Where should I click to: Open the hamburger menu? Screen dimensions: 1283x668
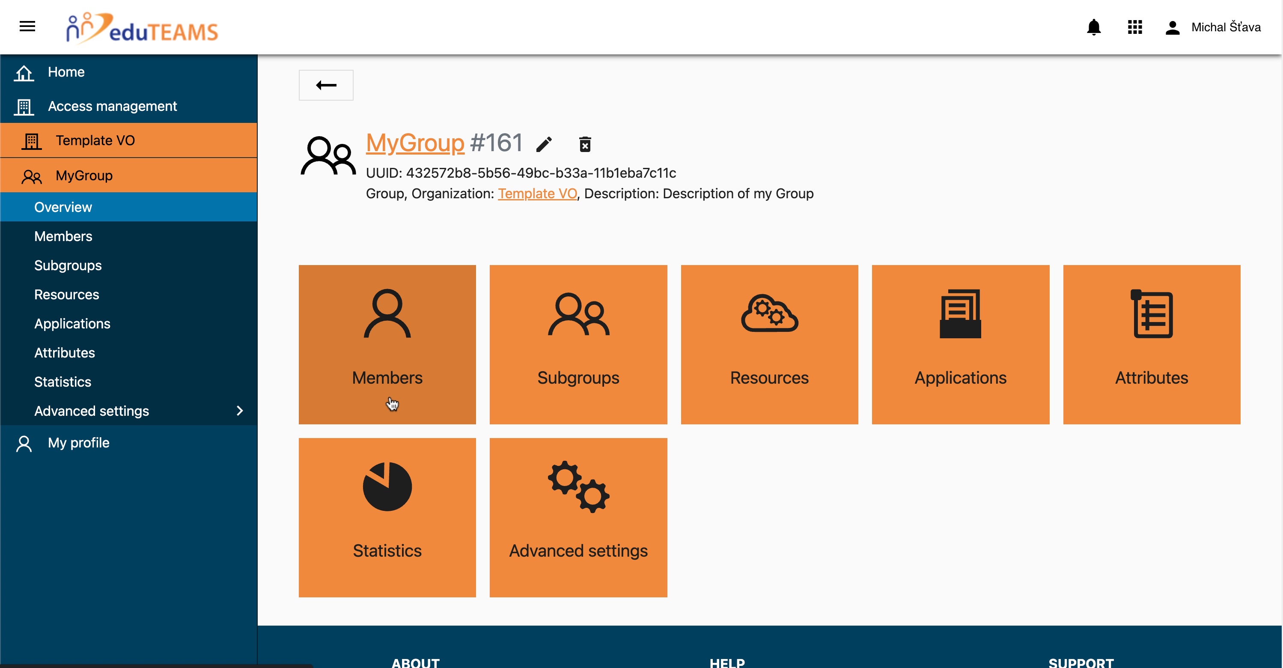pyautogui.click(x=27, y=27)
